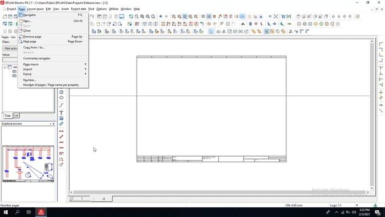Toggle the highlighted graphical editing view icon
The image size is (385, 217).
pos(122,16)
